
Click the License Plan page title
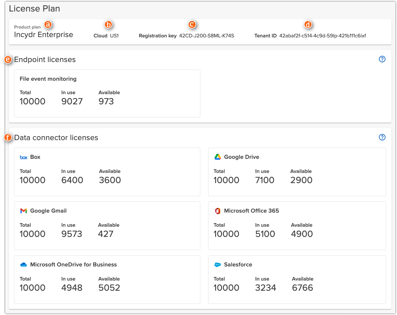click(34, 9)
